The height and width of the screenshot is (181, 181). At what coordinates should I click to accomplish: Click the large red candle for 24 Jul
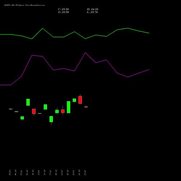(x=80, y=100)
